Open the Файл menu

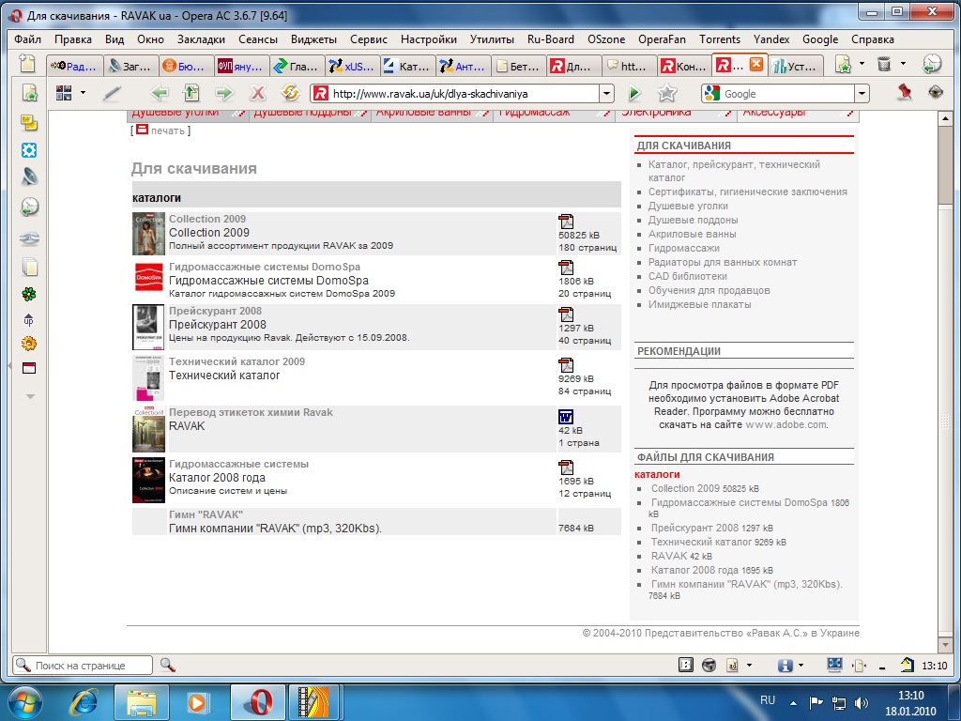27,39
